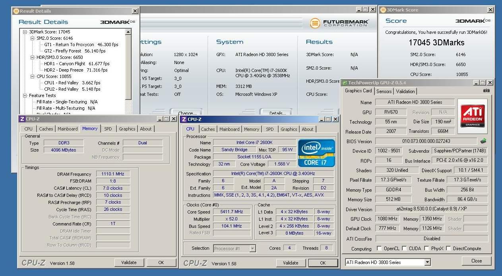
Task: Click the Result Details window title icon
Action: pyautogui.click(x=16, y=11)
